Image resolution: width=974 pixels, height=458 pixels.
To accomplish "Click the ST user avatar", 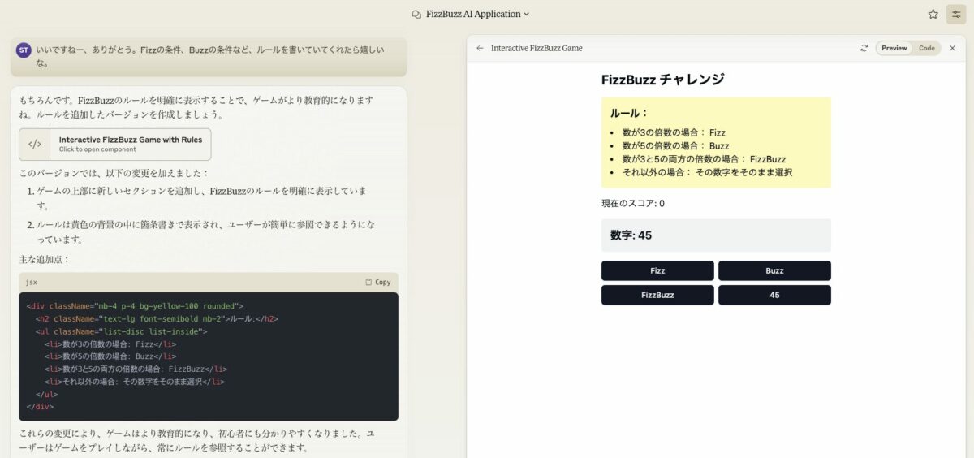I will point(24,50).
